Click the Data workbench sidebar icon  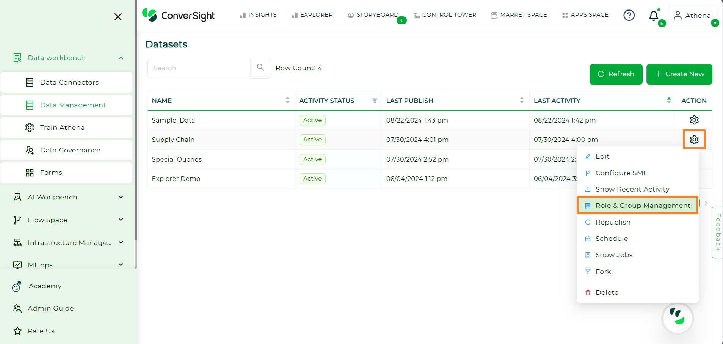17,58
